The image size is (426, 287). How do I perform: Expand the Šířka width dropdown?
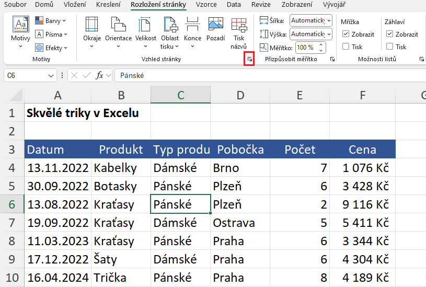(328, 20)
